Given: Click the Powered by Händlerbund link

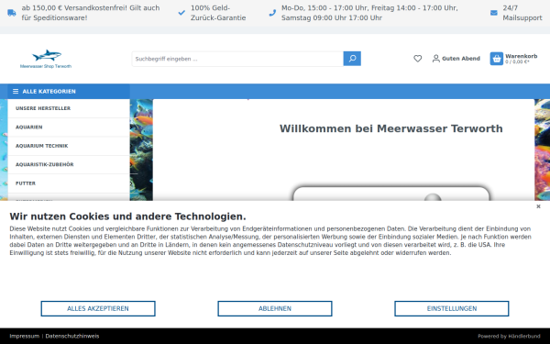Looking at the screenshot, I should [x=509, y=336].
